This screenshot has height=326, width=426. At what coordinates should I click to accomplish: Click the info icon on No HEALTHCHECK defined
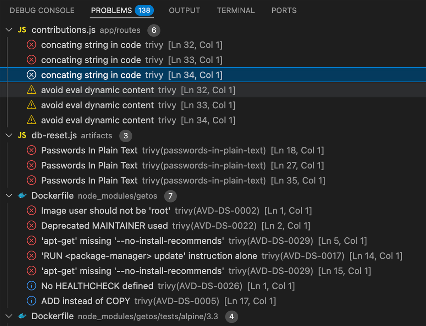[x=31, y=286]
